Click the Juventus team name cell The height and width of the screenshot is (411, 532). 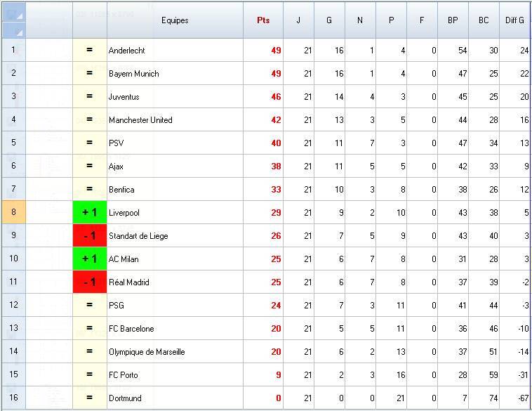click(174, 97)
